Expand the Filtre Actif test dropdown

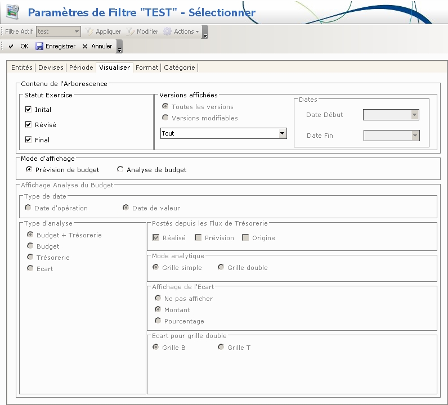click(77, 31)
